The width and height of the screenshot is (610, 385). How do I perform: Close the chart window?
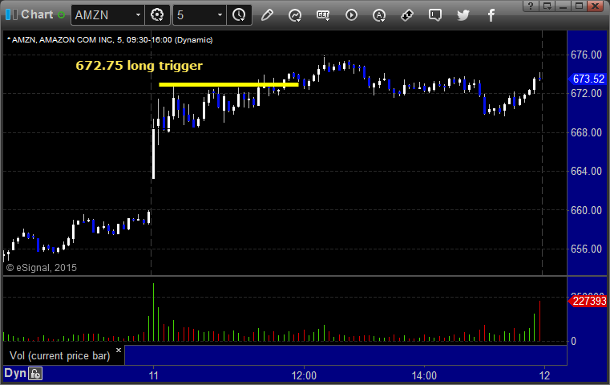click(596, 6)
